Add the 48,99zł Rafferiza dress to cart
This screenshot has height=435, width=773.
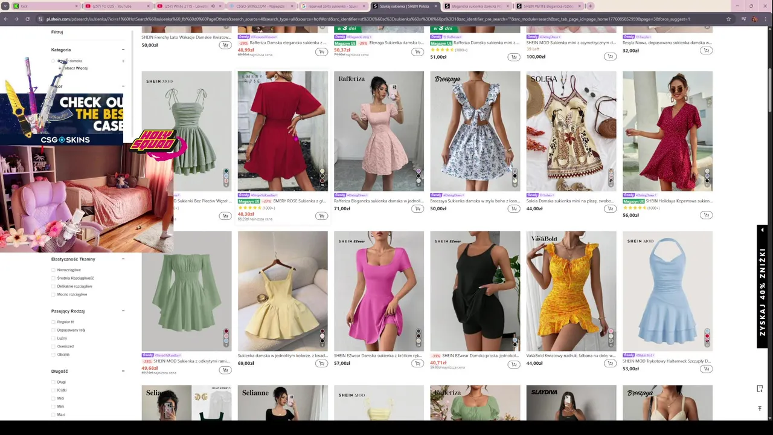[321, 52]
